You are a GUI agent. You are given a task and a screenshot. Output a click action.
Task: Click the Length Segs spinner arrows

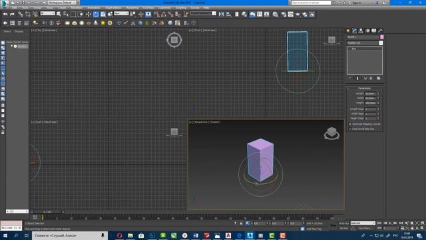pyautogui.click(x=378, y=109)
